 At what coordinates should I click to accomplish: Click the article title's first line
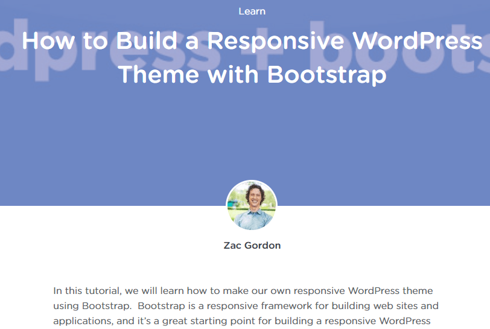(252, 41)
